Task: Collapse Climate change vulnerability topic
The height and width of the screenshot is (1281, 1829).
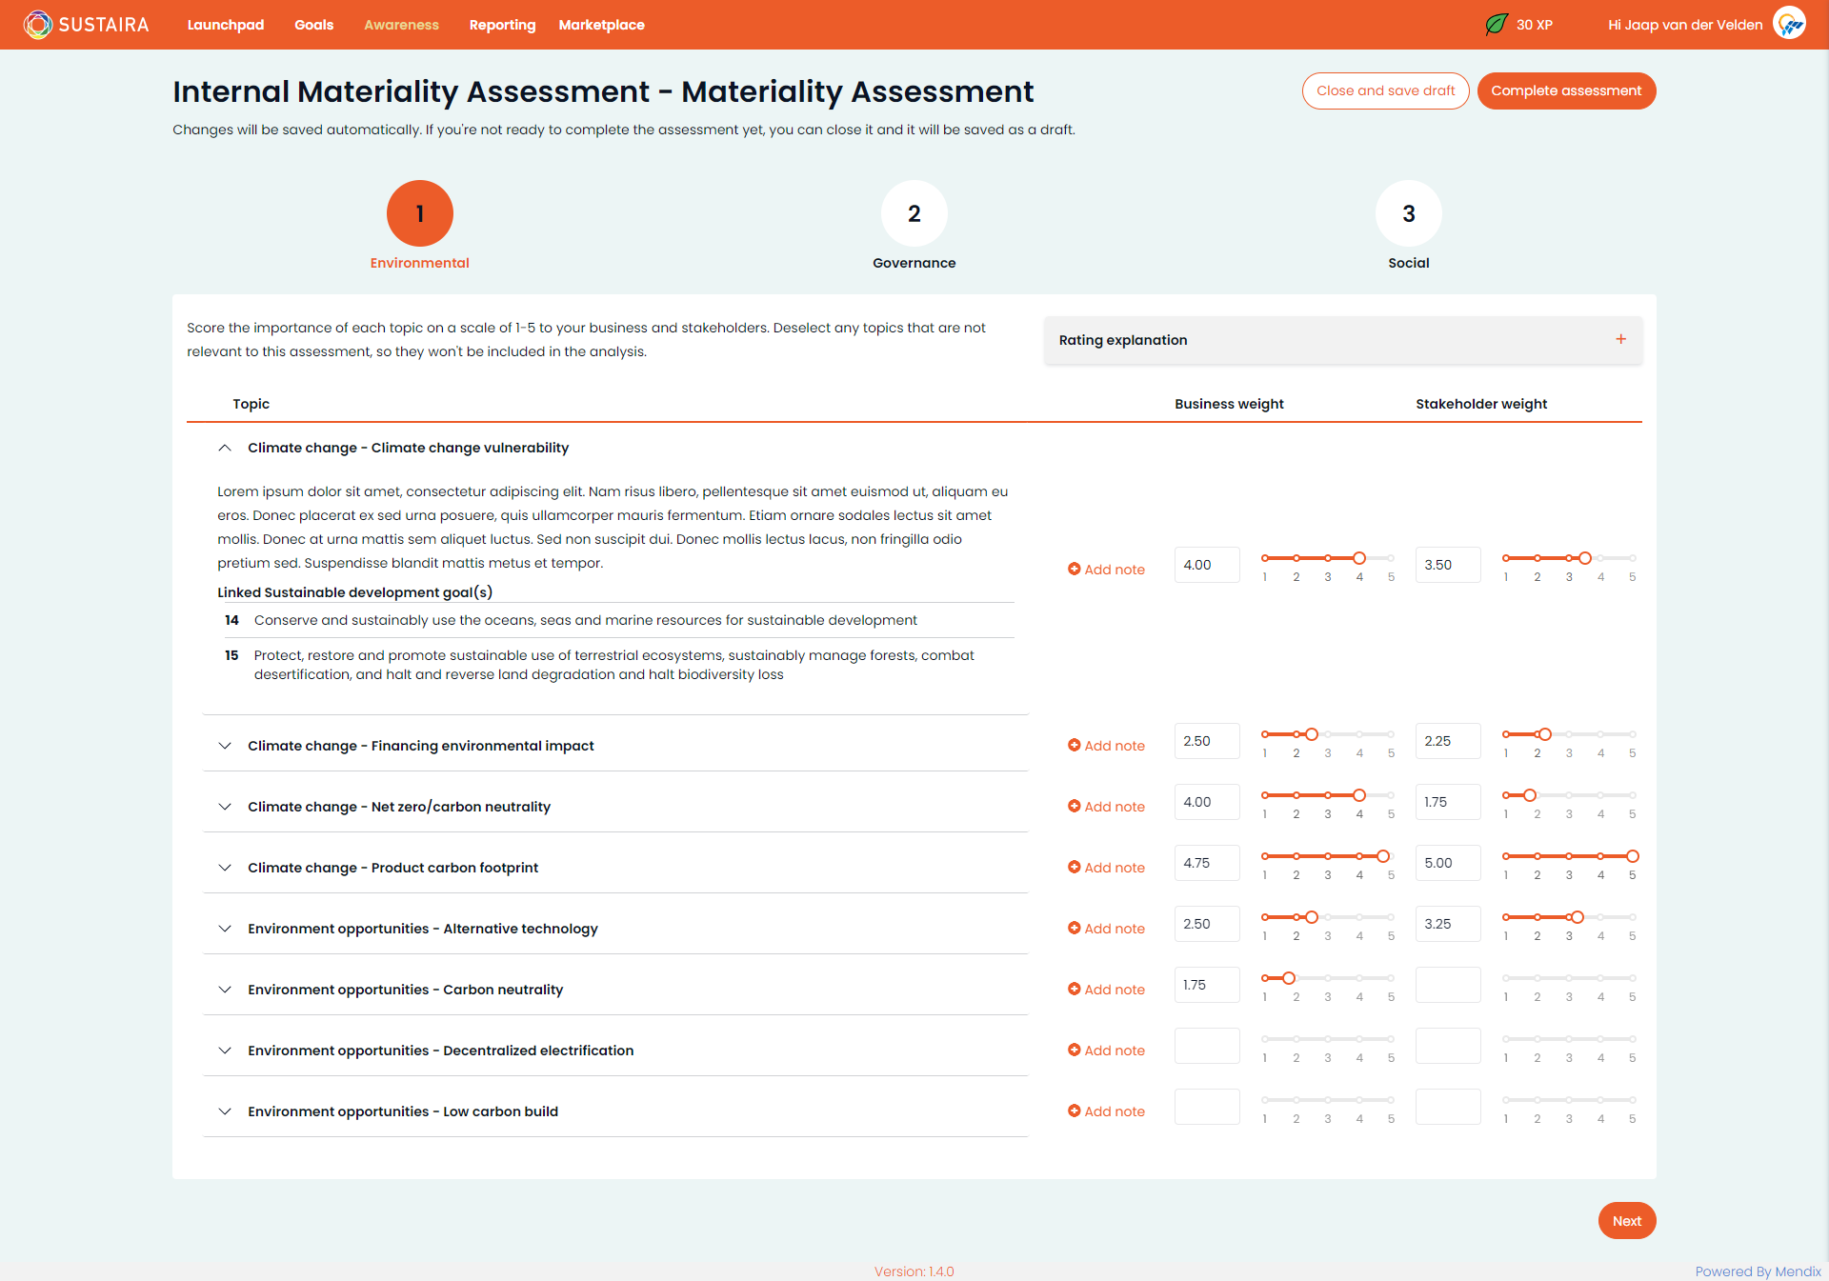Action: [225, 448]
